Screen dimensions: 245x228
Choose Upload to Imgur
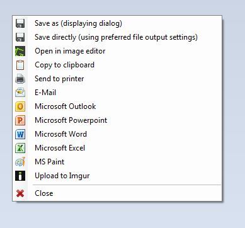coord(62,176)
